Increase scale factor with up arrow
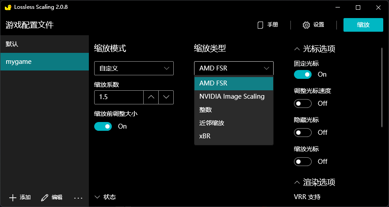The width and height of the screenshot is (389, 207). 151,97
